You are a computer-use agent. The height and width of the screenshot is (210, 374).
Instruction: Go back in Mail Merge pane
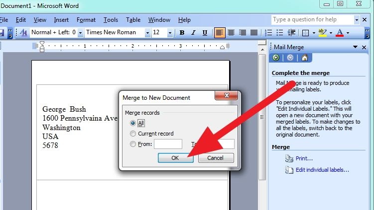pos(276,58)
